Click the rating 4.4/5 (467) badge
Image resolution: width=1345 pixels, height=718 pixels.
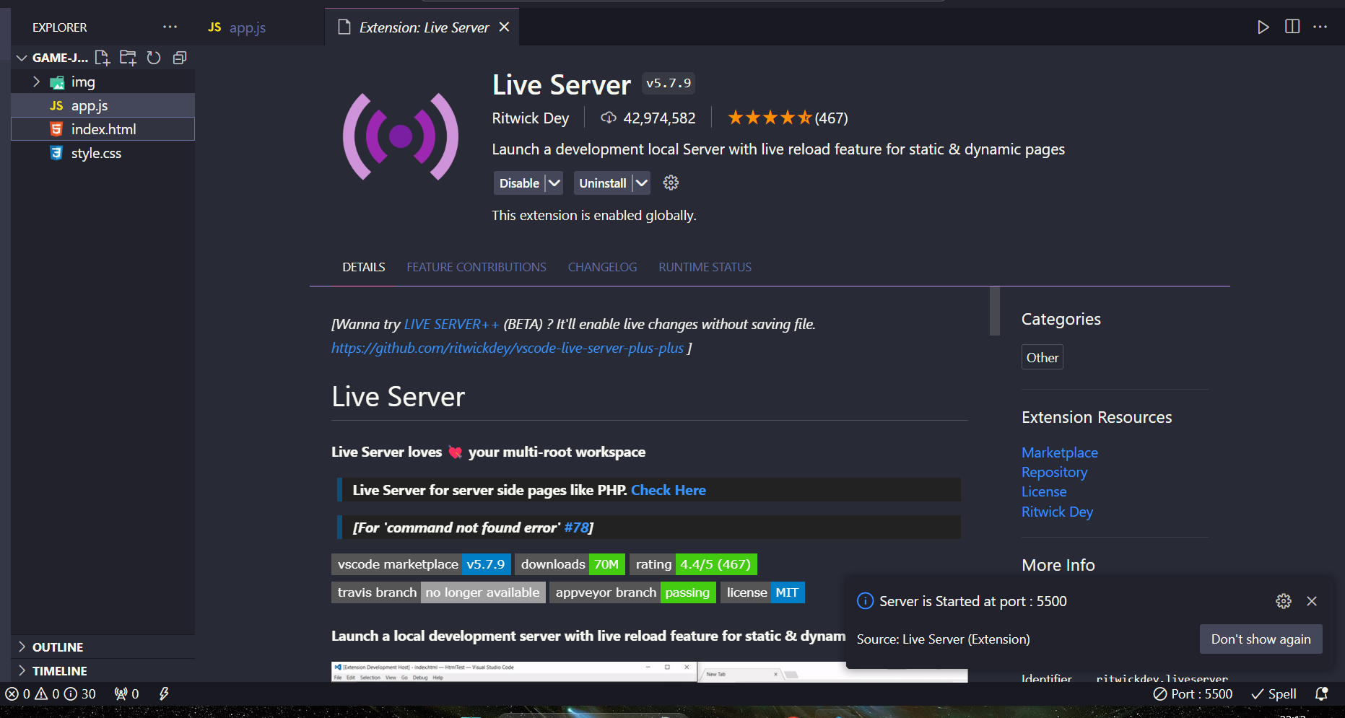(x=693, y=564)
